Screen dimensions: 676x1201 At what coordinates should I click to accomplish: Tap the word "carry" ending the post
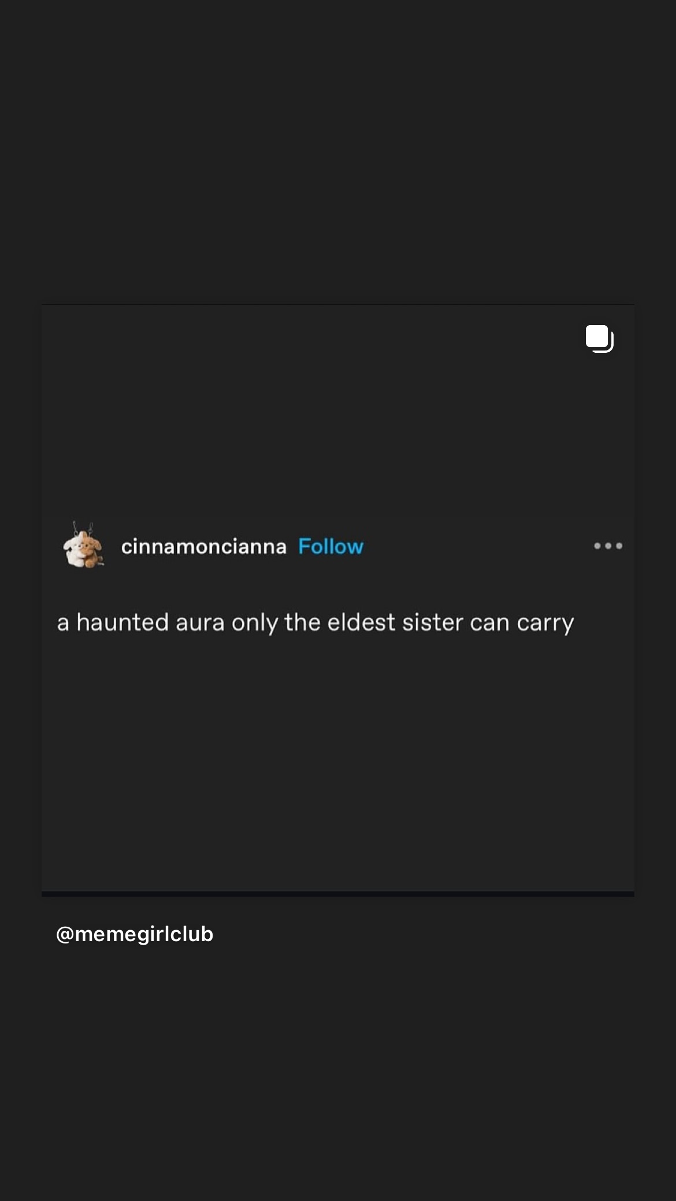(x=545, y=624)
